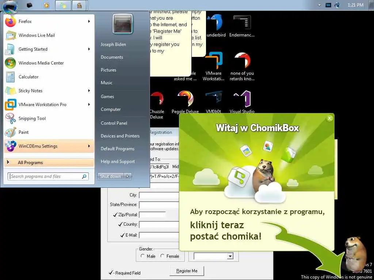Viewport: 374px width, 280px height.
Task: Show hidden system tray icons
Action: tap(319, 5)
